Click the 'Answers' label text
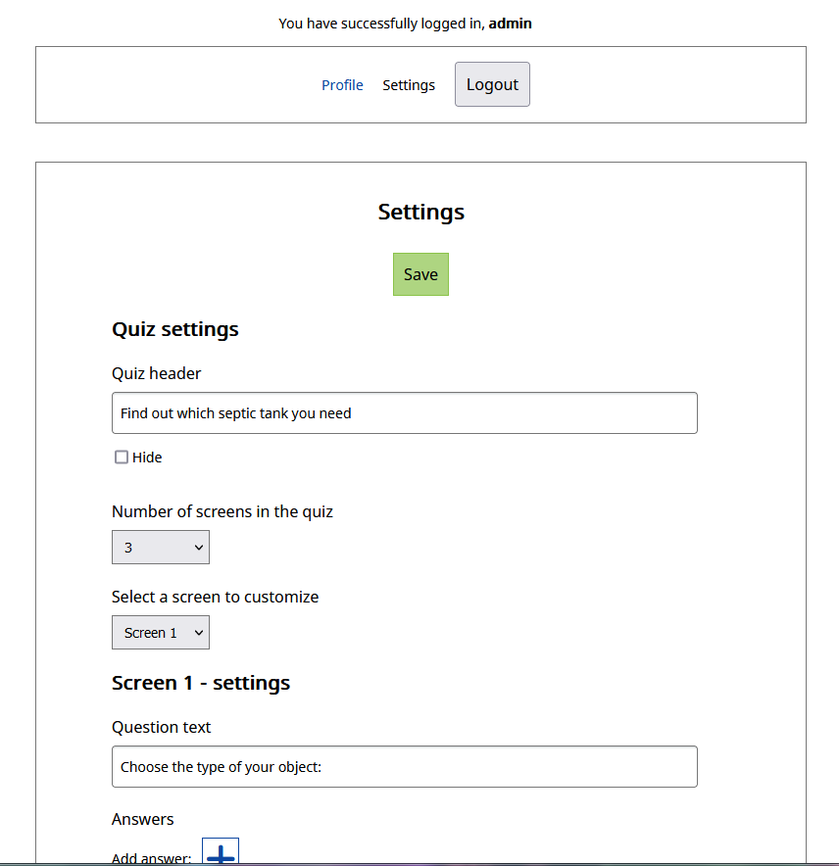Screen dimensions: 839x866 click(x=142, y=819)
